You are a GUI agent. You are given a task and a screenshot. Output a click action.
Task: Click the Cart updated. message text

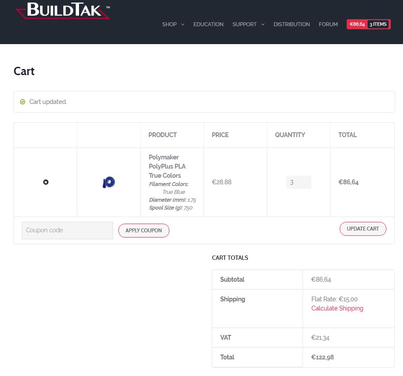coord(48,102)
